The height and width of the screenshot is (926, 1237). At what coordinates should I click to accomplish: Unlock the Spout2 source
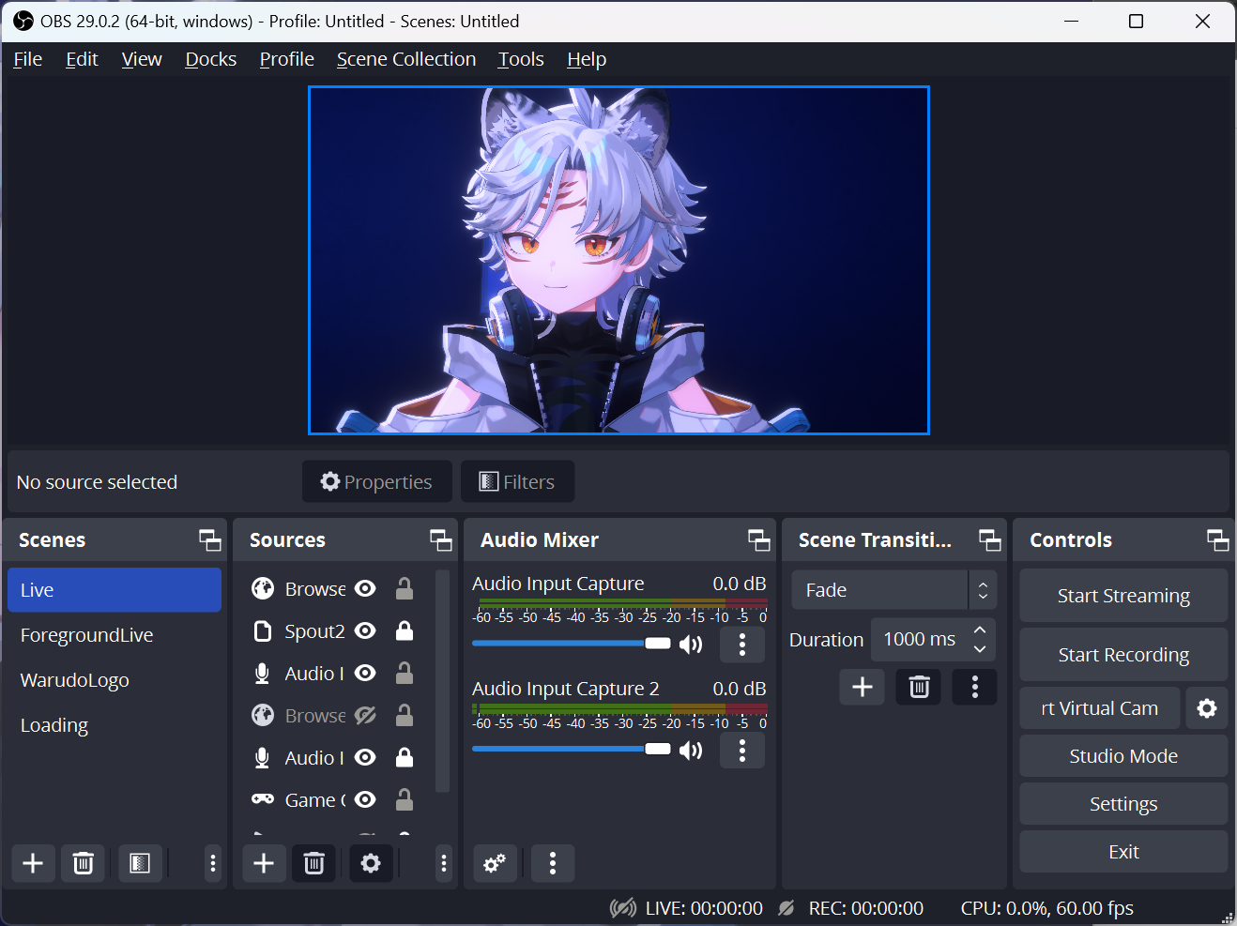point(405,630)
